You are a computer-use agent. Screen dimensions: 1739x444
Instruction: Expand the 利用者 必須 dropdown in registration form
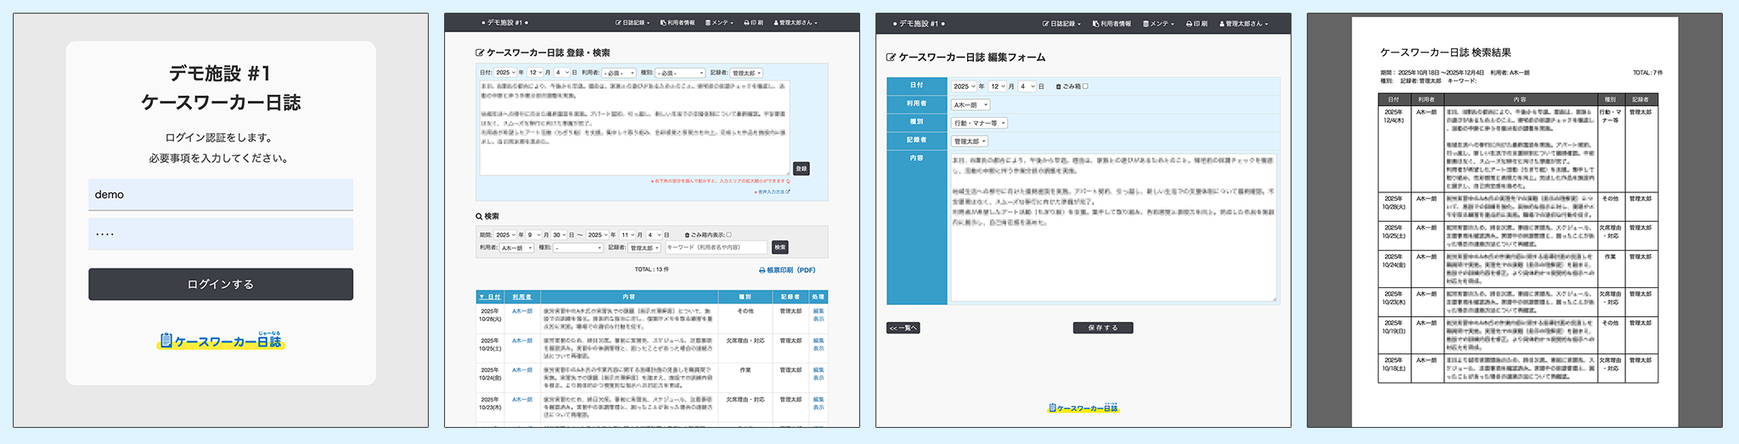619,73
